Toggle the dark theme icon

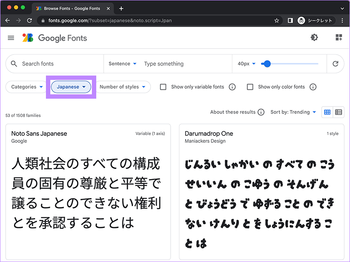coord(314,38)
